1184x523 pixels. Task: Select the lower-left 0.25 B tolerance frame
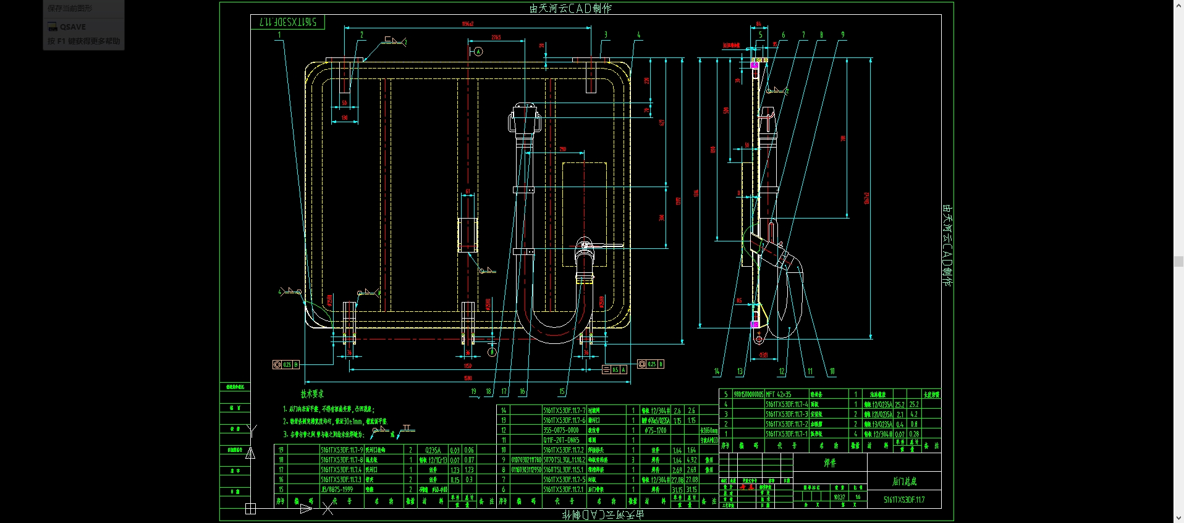coord(286,365)
